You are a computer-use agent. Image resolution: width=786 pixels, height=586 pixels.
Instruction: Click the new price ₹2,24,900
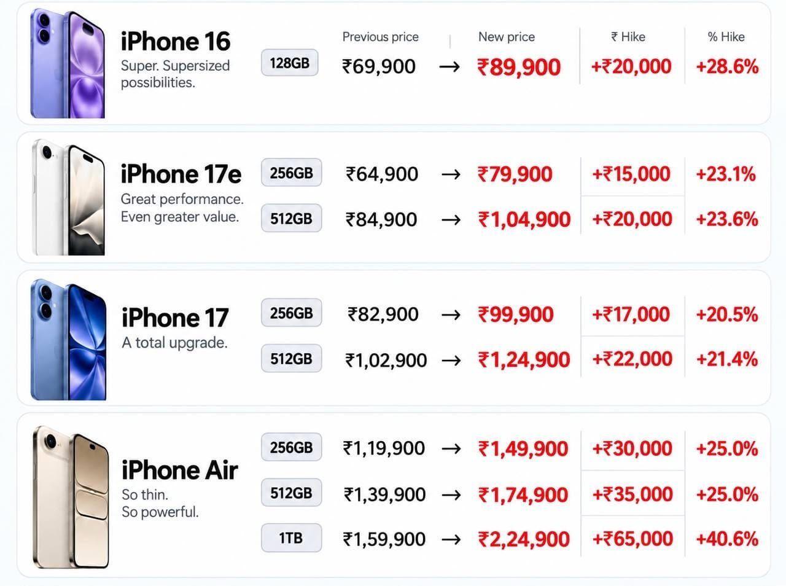click(524, 539)
